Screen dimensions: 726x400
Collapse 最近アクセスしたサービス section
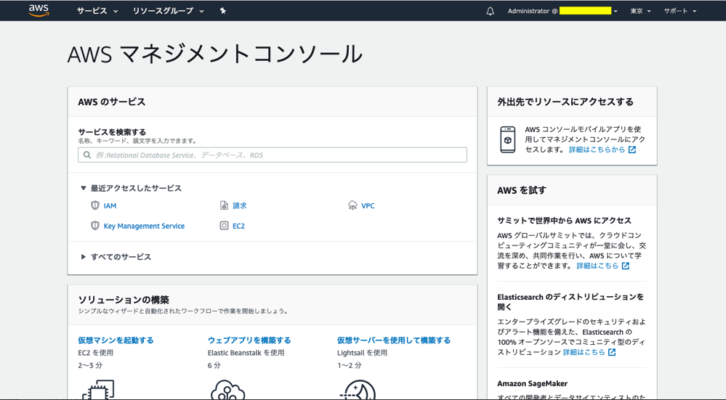[131, 188]
